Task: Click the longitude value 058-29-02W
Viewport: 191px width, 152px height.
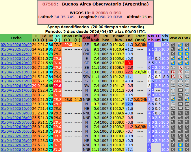Action: pyautogui.click(x=110, y=17)
